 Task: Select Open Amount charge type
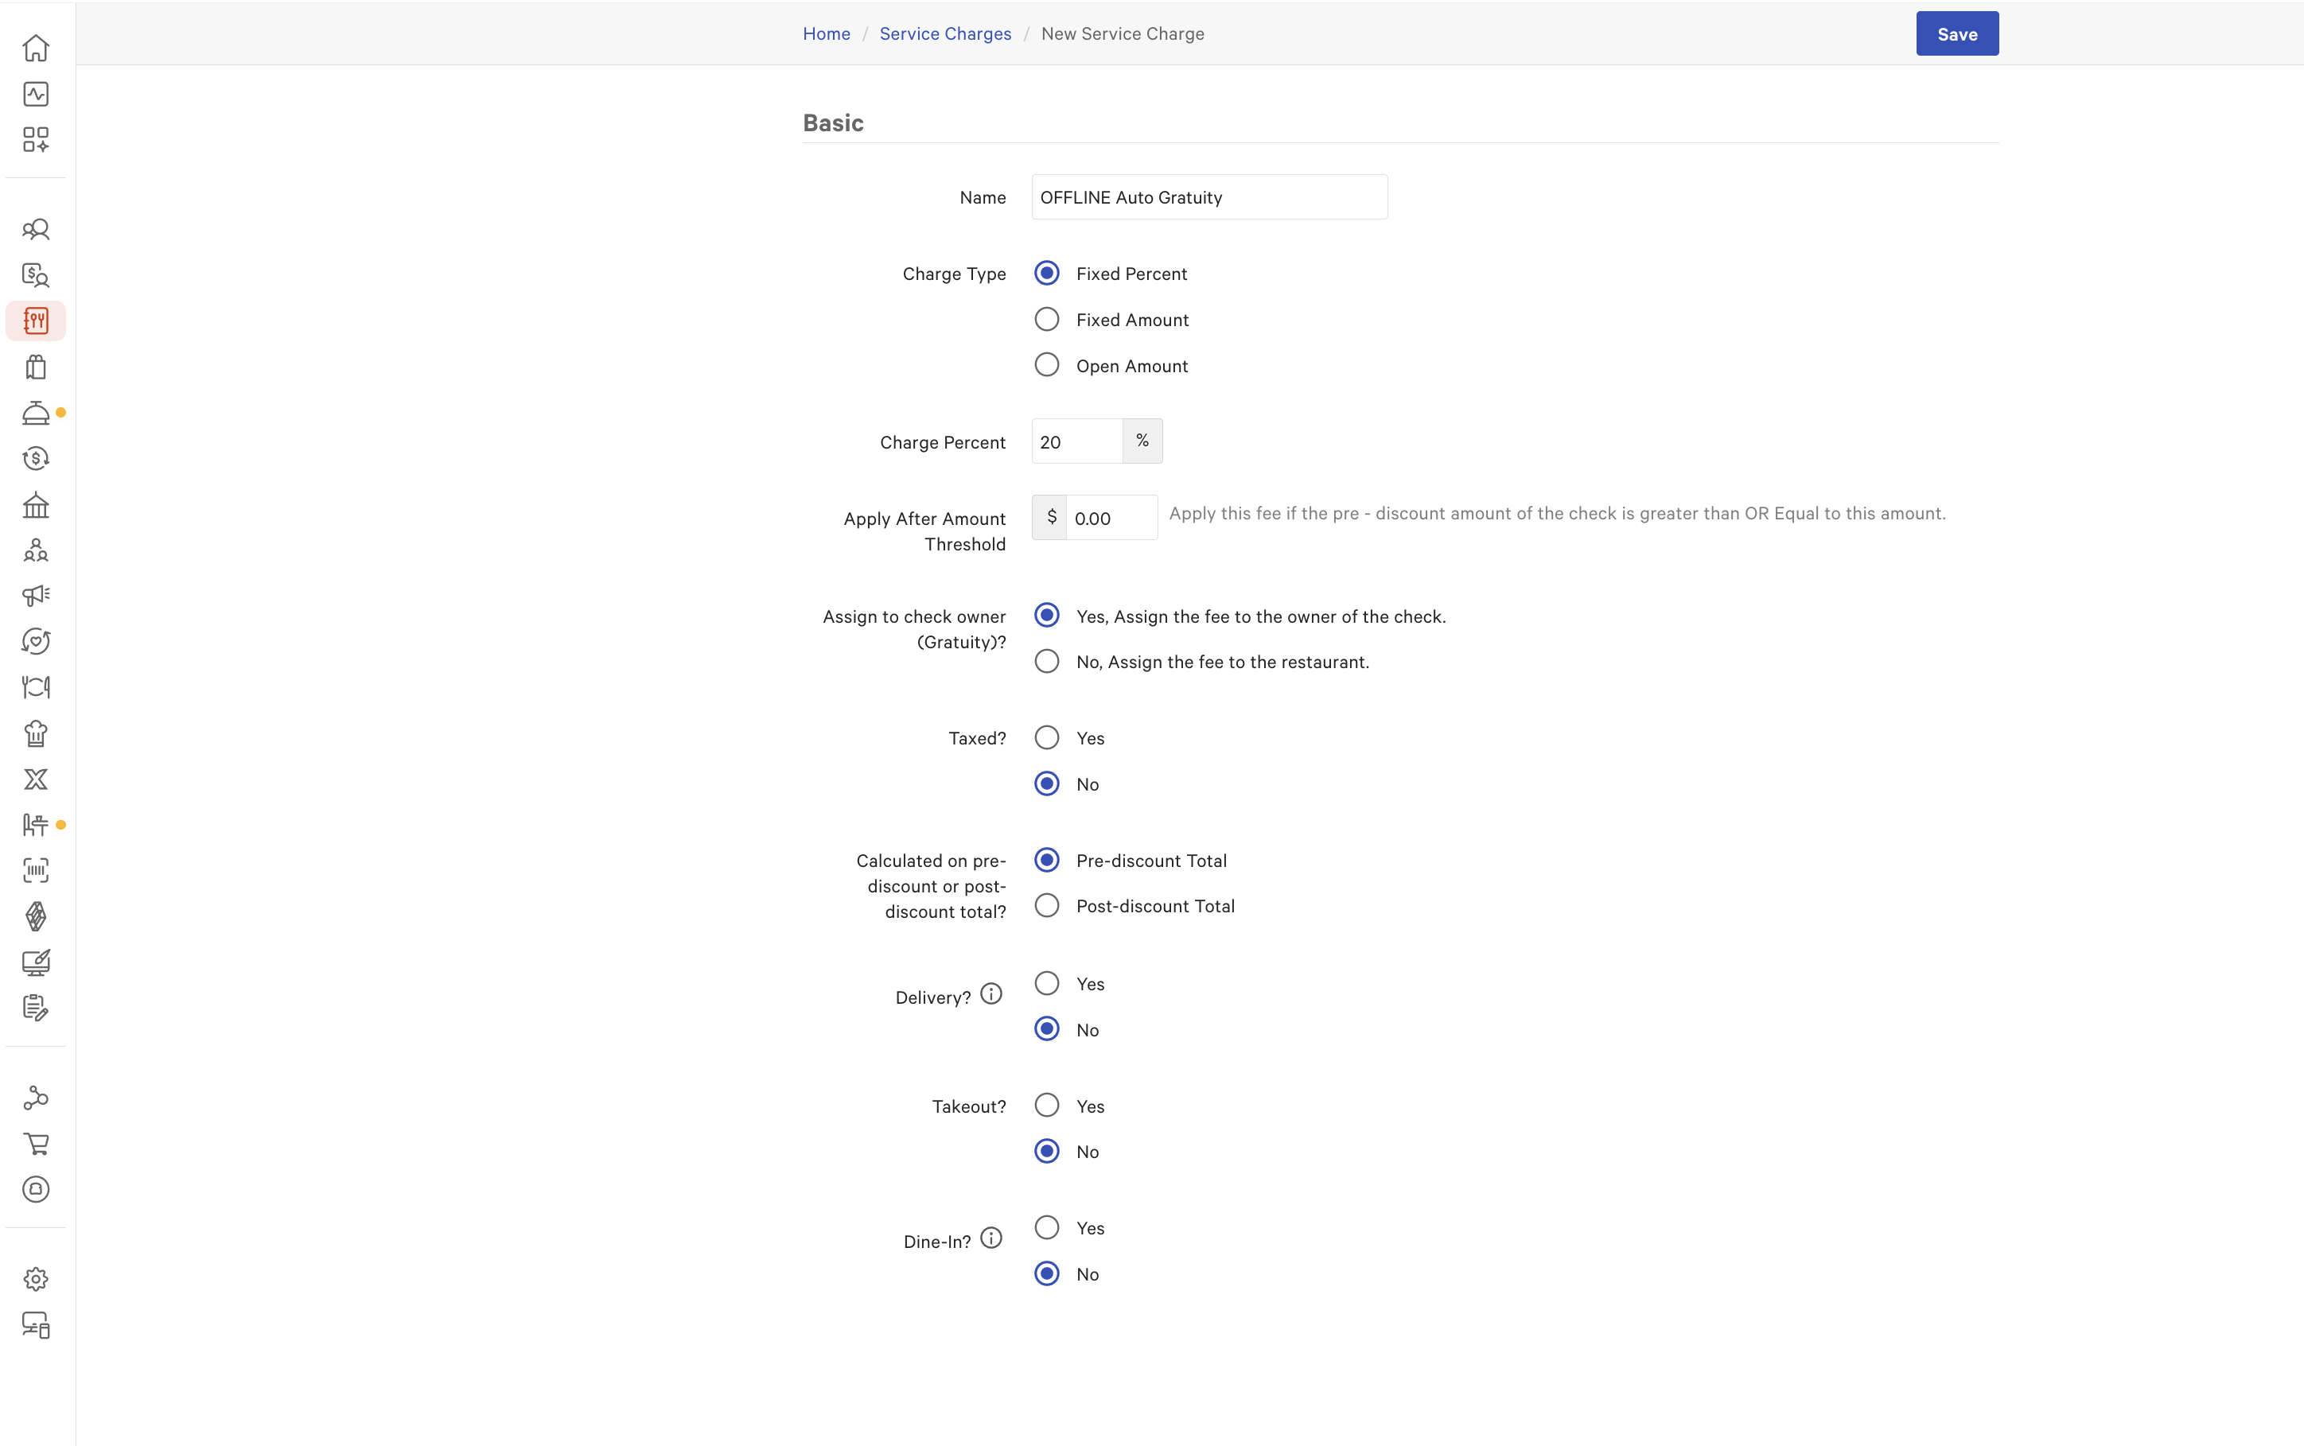(1046, 365)
